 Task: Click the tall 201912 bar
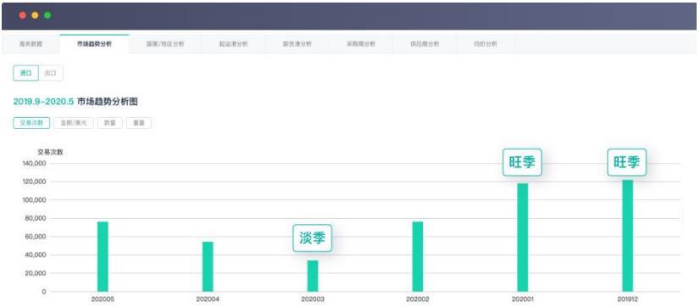point(627,236)
